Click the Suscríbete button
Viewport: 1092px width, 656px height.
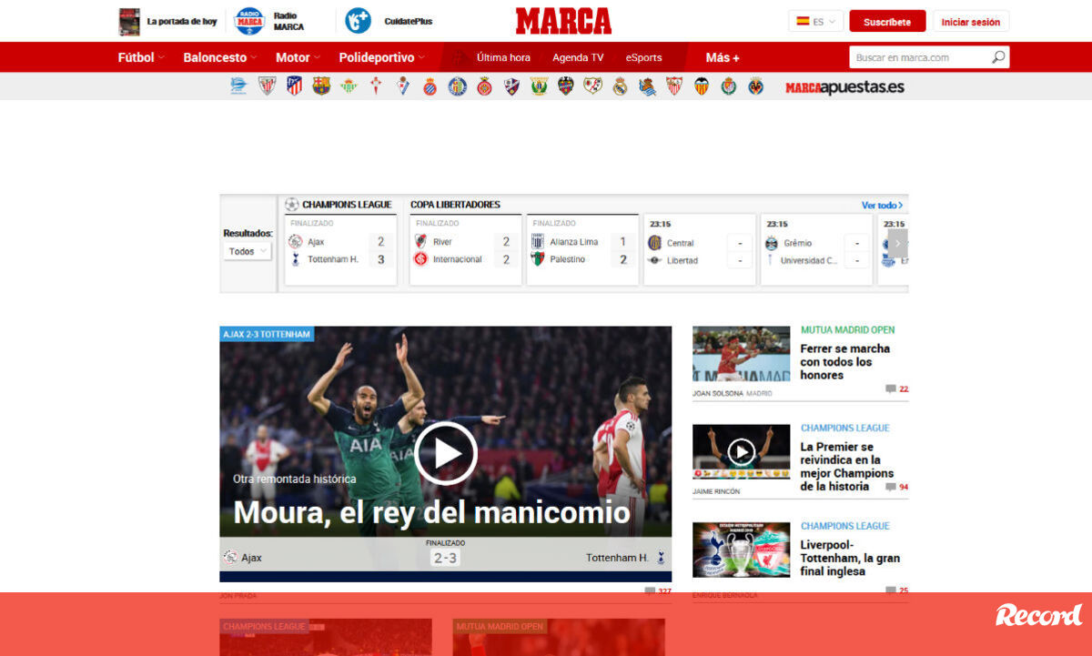click(887, 21)
